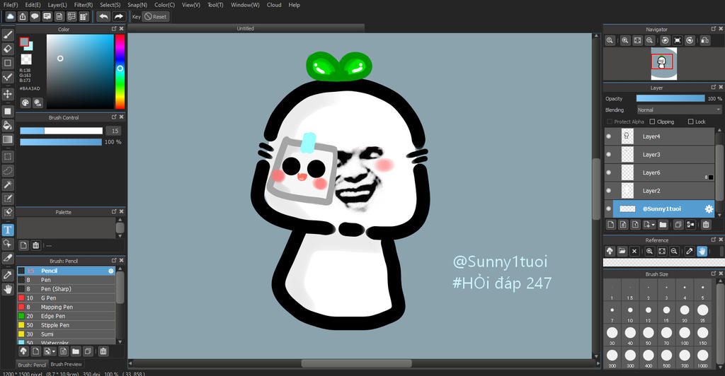The height and width of the screenshot is (376, 725).
Task: Pick a hue on the rainbow bar
Action: (x=120, y=71)
